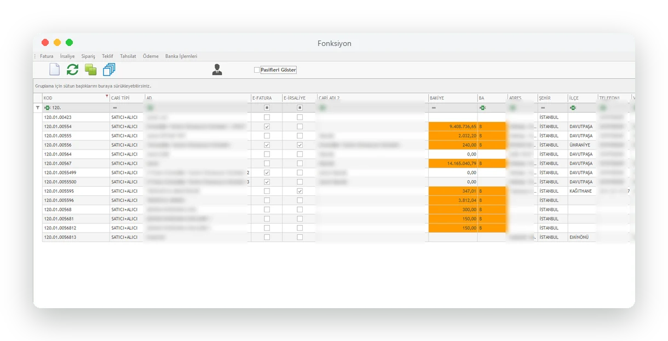
Task: Open İLÇE filter condition icon
Action: pos(573,108)
